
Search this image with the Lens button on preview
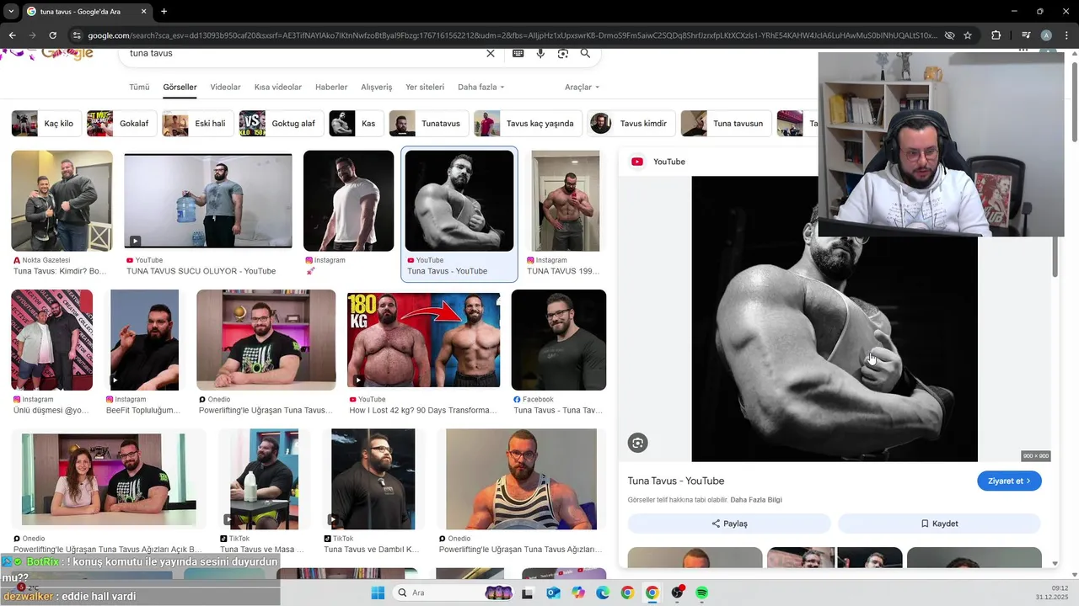coord(638,443)
